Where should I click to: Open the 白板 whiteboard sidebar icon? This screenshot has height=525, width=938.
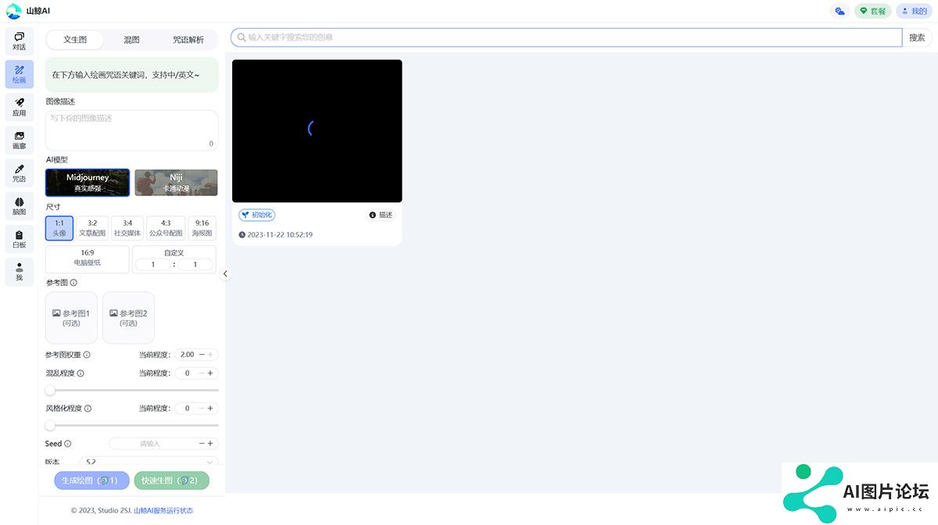click(20, 239)
